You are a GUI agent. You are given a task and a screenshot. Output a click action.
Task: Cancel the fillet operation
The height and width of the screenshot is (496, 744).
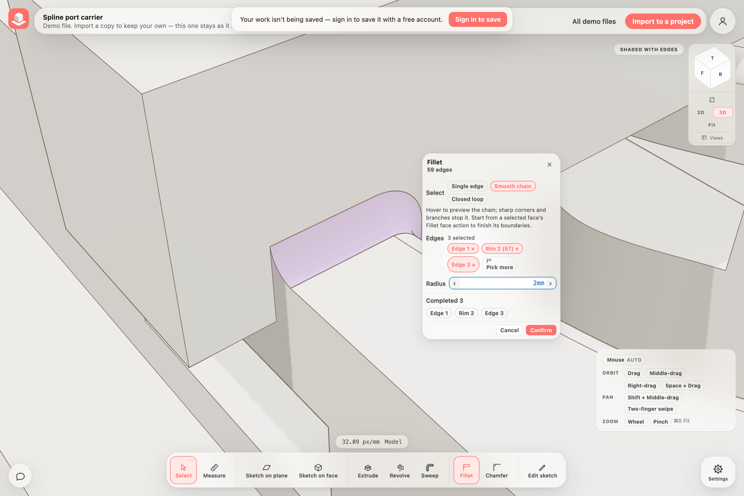pyautogui.click(x=509, y=330)
